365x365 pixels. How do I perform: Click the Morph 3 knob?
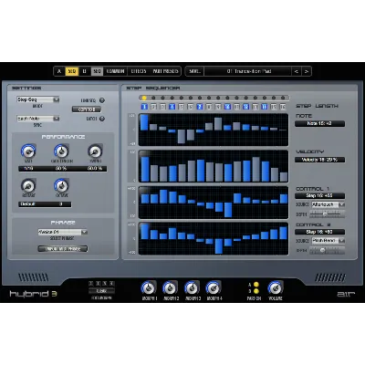[x=192, y=287]
